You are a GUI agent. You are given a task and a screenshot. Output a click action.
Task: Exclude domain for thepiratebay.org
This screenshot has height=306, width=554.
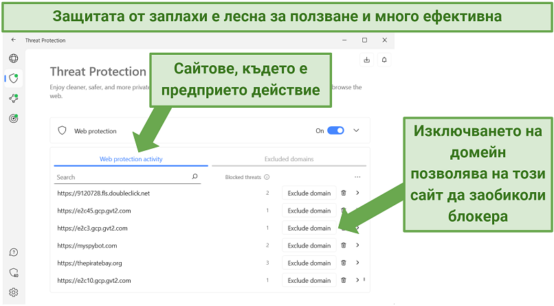pyautogui.click(x=309, y=263)
